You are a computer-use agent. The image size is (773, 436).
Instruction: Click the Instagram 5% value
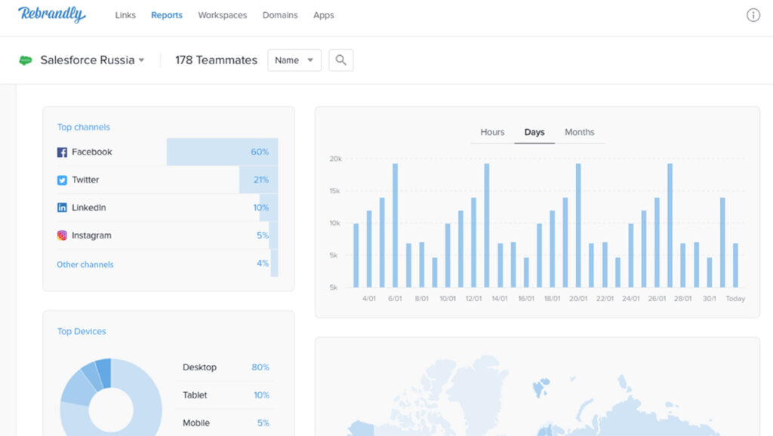click(262, 235)
